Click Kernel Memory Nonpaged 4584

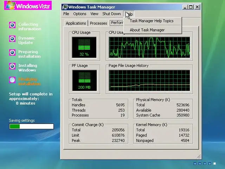pos(185,140)
